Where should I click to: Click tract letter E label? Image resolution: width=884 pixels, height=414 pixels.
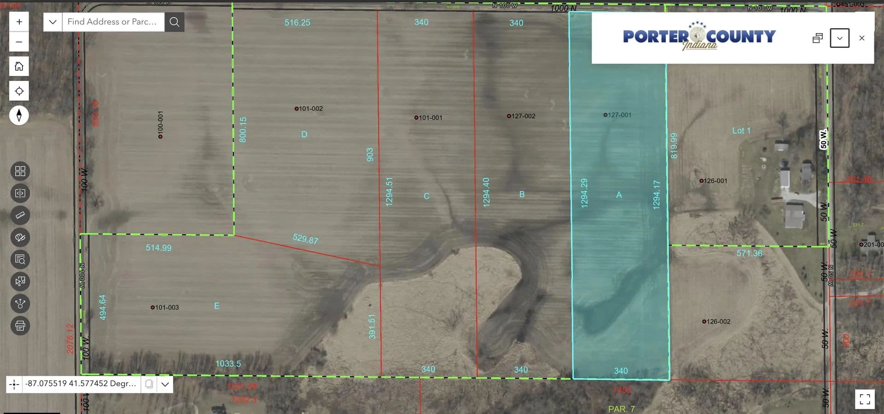216,306
